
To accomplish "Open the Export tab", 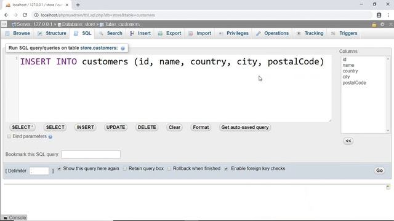I will (x=169, y=33).
